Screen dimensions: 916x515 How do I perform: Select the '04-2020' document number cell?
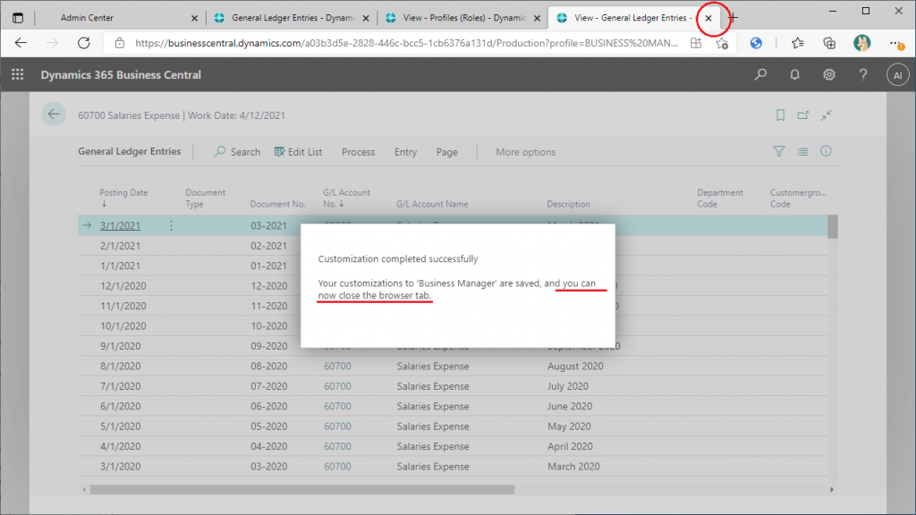pos(268,446)
